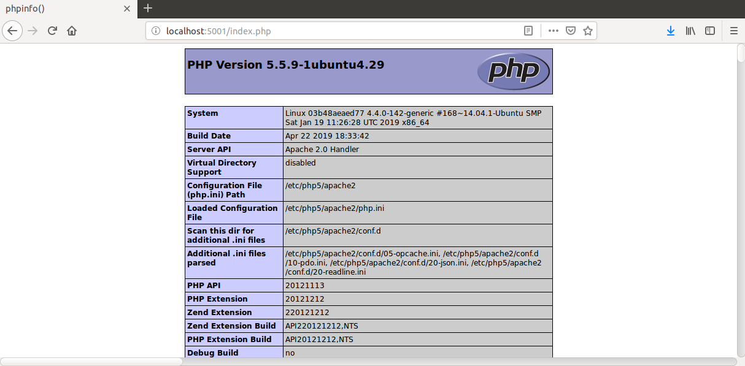Click the PHP logo link
745x366 pixels.
click(513, 71)
